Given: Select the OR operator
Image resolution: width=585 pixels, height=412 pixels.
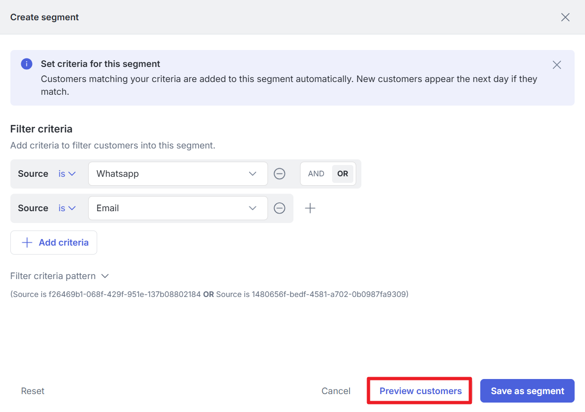Looking at the screenshot, I should pyautogui.click(x=343, y=174).
